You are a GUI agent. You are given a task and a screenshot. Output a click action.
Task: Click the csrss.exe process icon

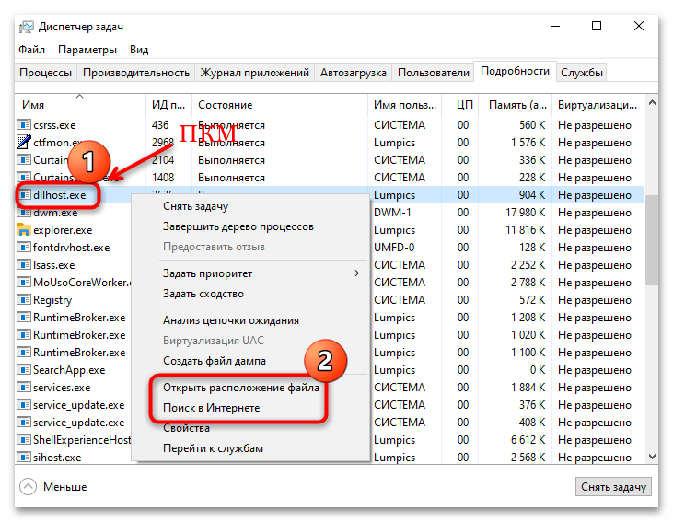(x=24, y=125)
